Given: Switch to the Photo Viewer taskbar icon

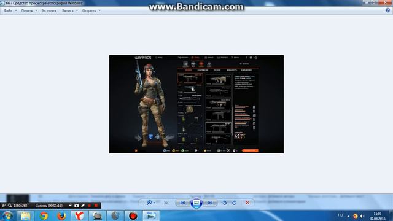Looking at the screenshot, I should pos(151,215).
